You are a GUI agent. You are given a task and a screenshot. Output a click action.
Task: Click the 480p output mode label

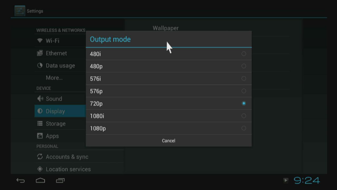(96, 66)
